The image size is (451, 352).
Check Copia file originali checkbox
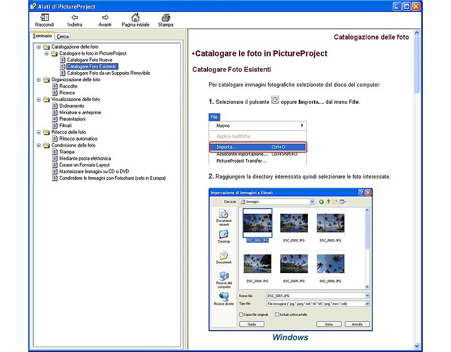[241, 315]
